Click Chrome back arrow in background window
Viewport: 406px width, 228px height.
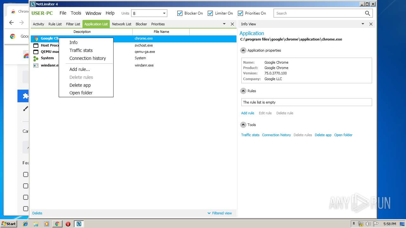tap(11, 22)
